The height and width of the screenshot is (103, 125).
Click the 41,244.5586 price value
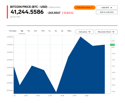tap(27, 12)
